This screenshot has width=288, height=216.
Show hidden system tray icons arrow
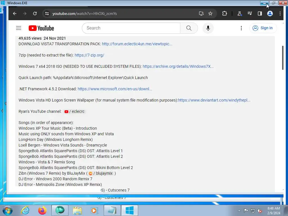pos(239,211)
